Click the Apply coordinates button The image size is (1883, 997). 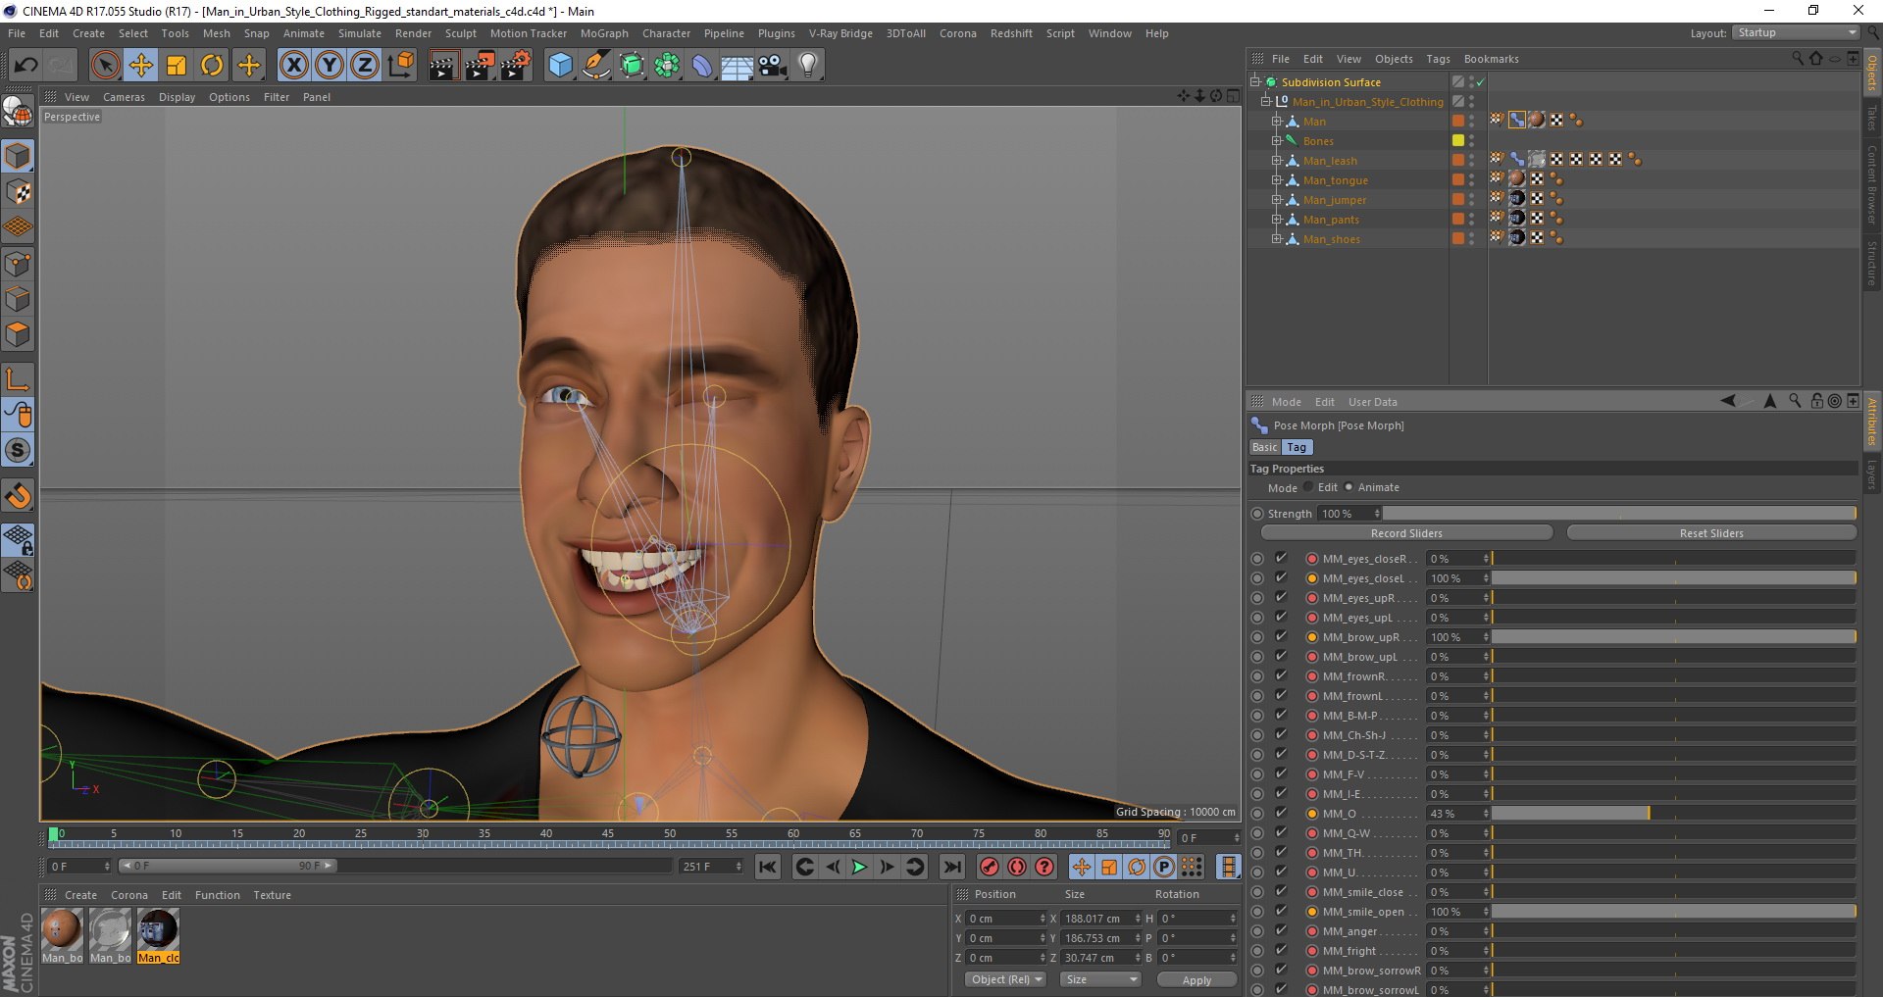(x=1196, y=979)
